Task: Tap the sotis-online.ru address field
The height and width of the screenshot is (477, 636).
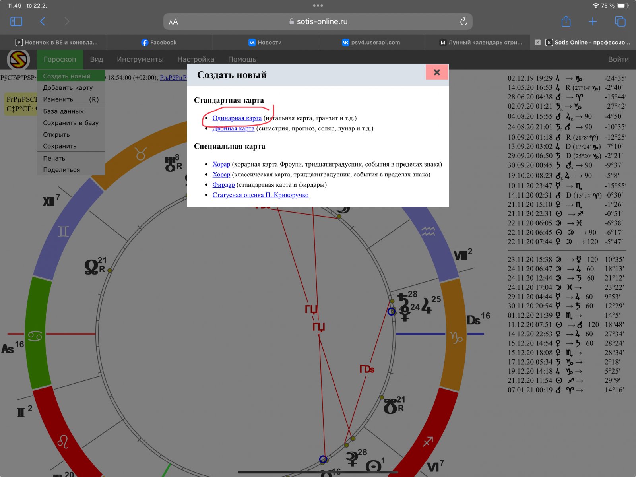Action: [318, 21]
